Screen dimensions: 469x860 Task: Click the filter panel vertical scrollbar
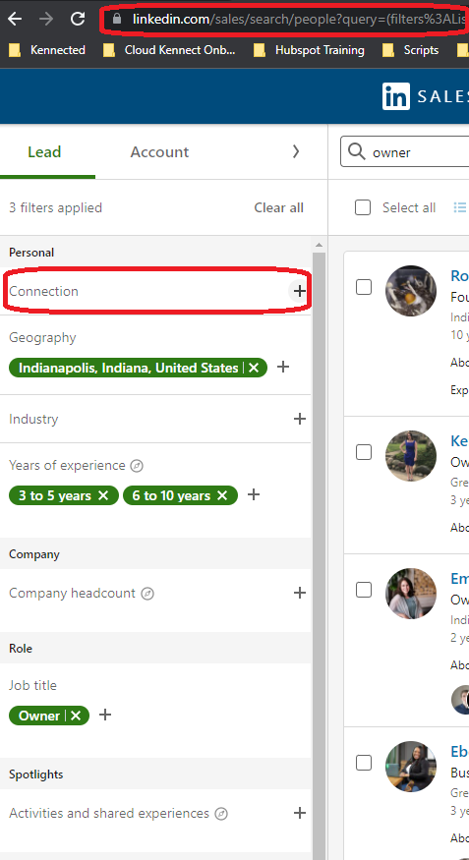tap(319, 548)
